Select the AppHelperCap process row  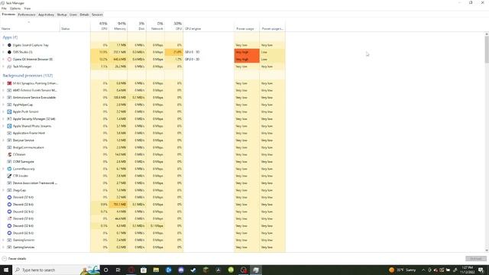143,105
